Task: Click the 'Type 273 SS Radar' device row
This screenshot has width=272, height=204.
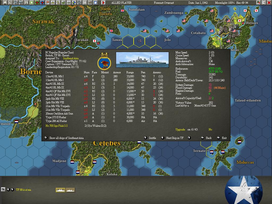Action: pyautogui.click(x=104, y=117)
